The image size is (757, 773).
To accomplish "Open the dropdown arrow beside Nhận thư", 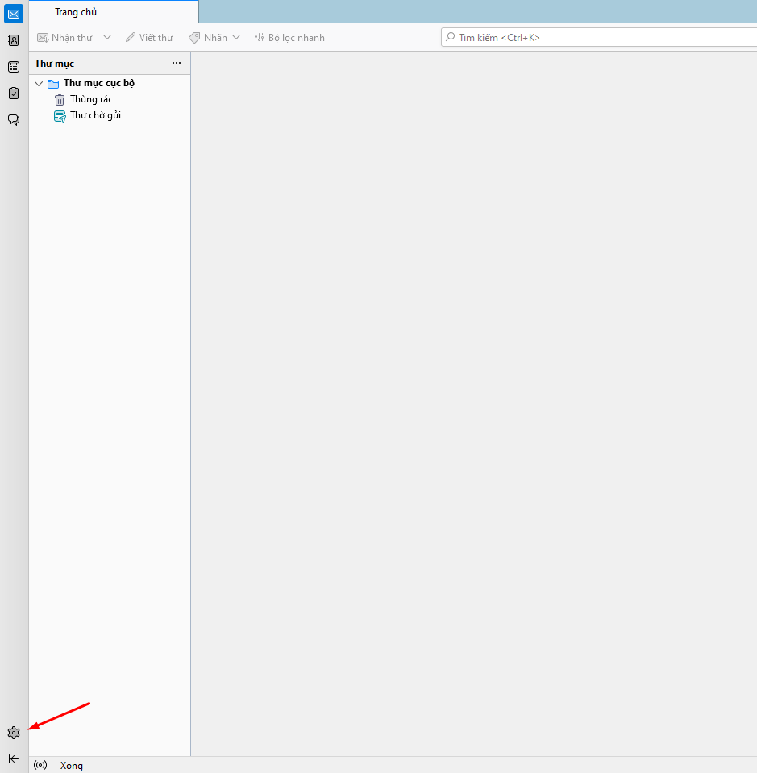I will (x=107, y=38).
